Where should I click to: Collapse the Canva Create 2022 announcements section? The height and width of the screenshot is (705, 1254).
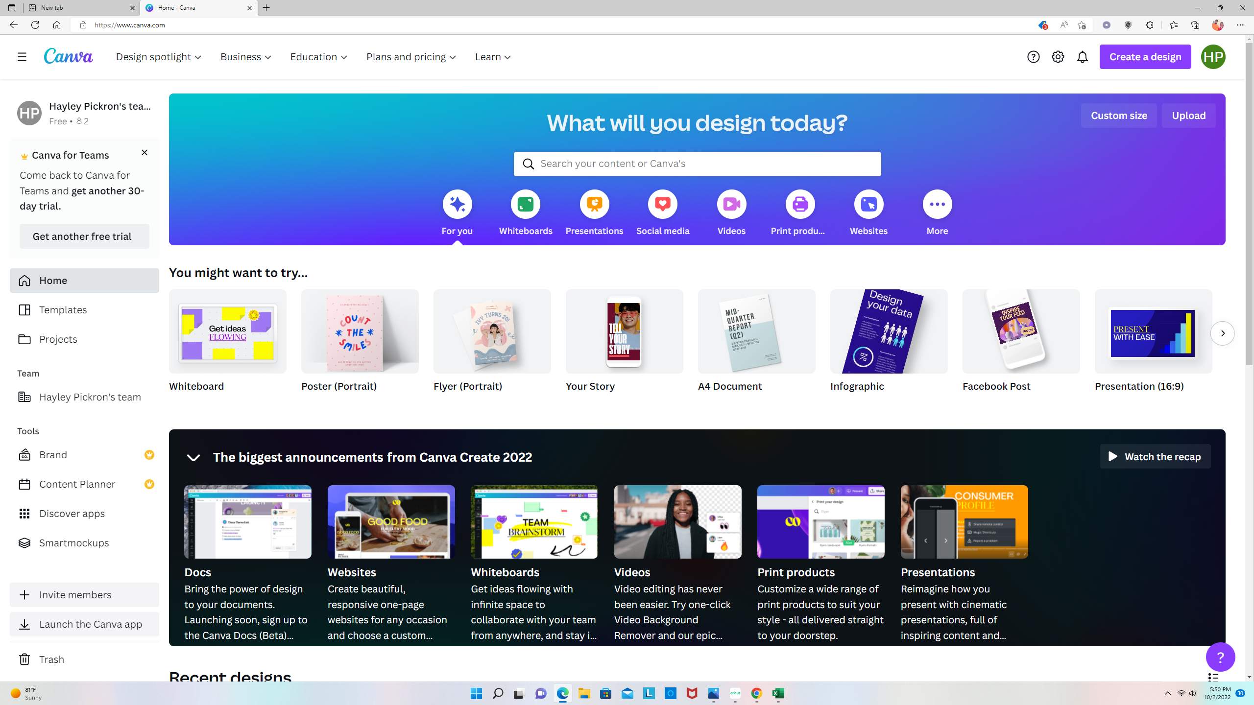(193, 457)
